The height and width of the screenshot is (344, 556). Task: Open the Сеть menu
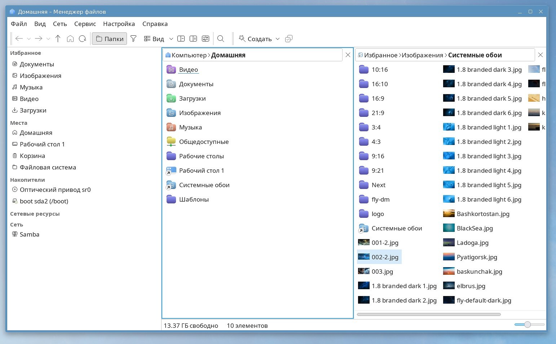coord(60,24)
